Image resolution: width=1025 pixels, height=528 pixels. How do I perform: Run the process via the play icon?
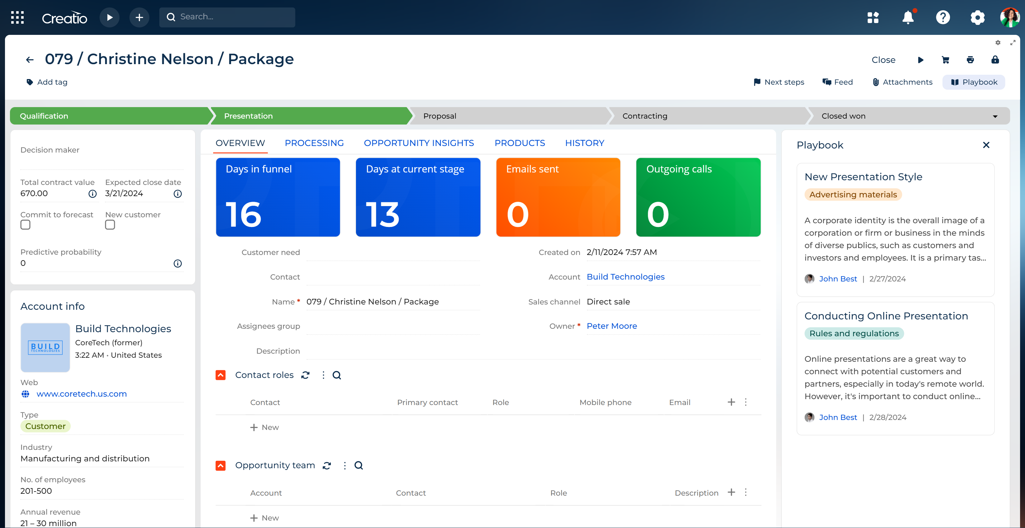(x=921, y=60)
